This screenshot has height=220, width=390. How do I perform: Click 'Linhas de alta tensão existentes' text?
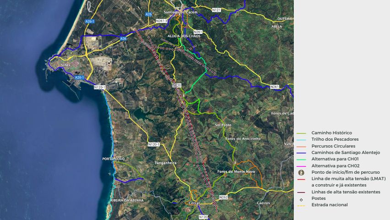pos(346,192)
